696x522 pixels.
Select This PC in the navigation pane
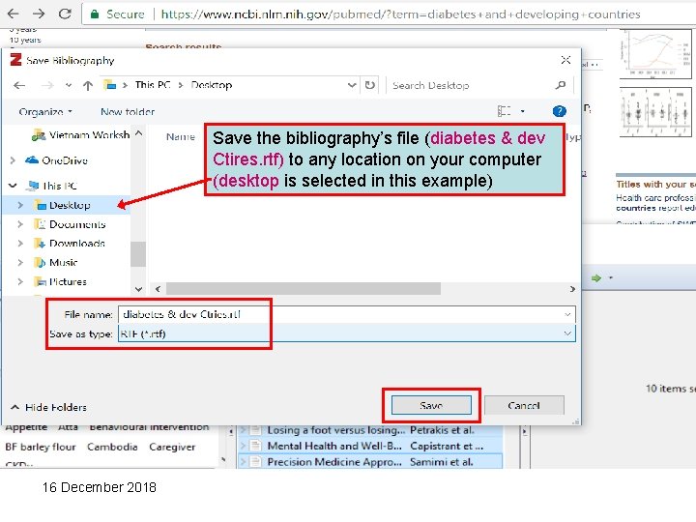point(51,186)
